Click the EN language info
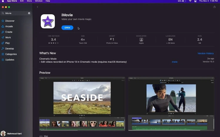Screen dimensions: 220x137 point(171,40)
